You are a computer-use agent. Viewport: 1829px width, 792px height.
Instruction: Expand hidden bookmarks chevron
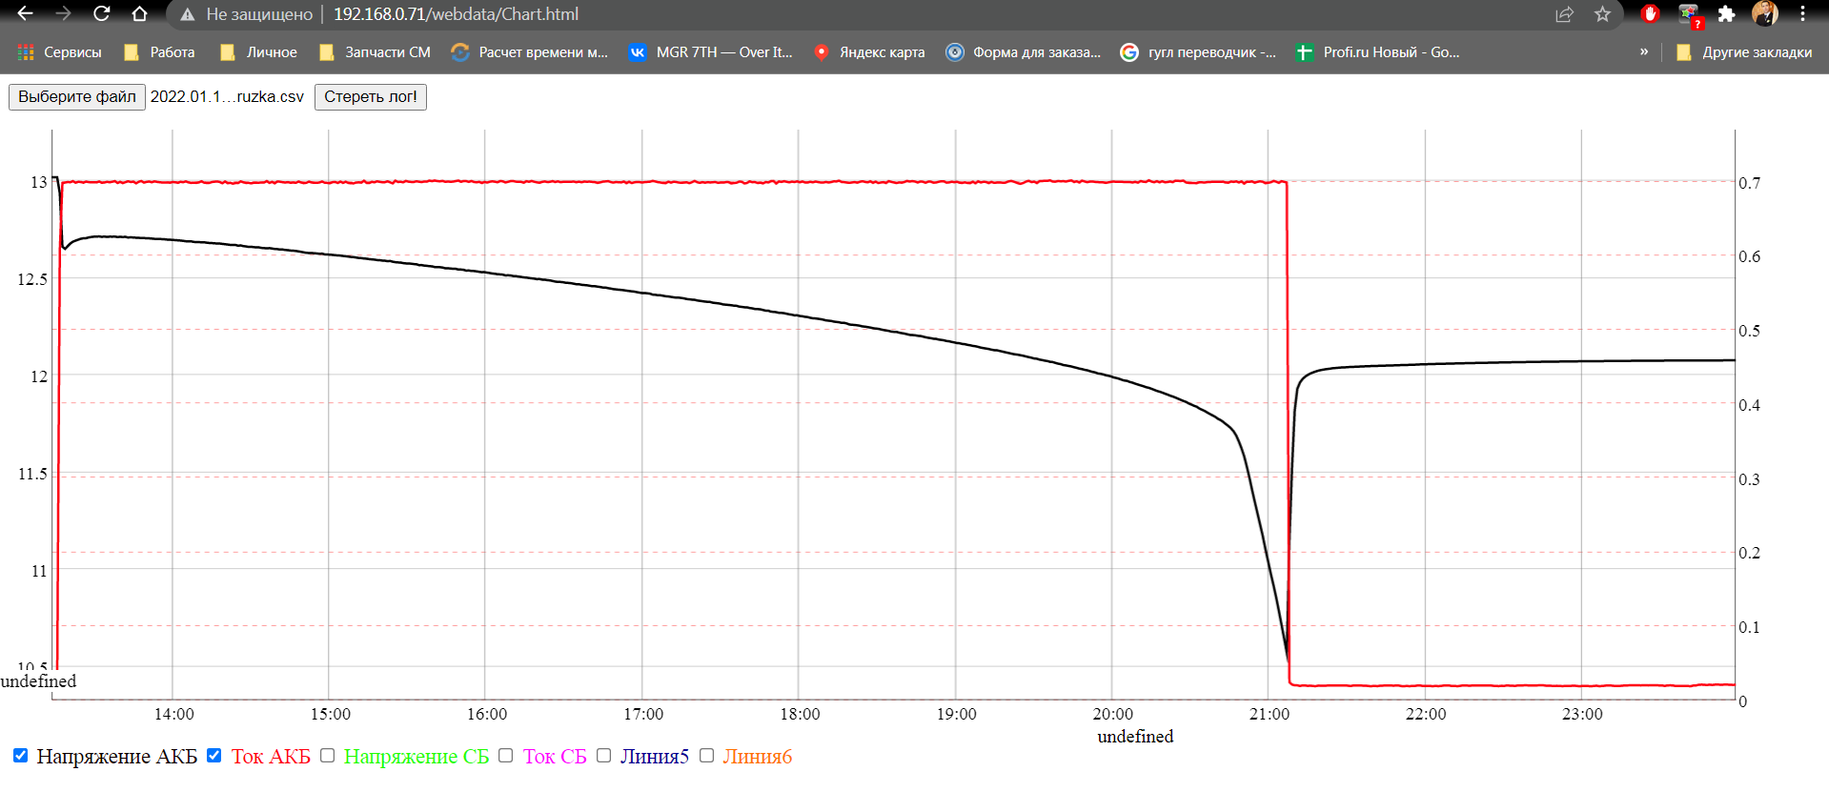point(1644,51)
